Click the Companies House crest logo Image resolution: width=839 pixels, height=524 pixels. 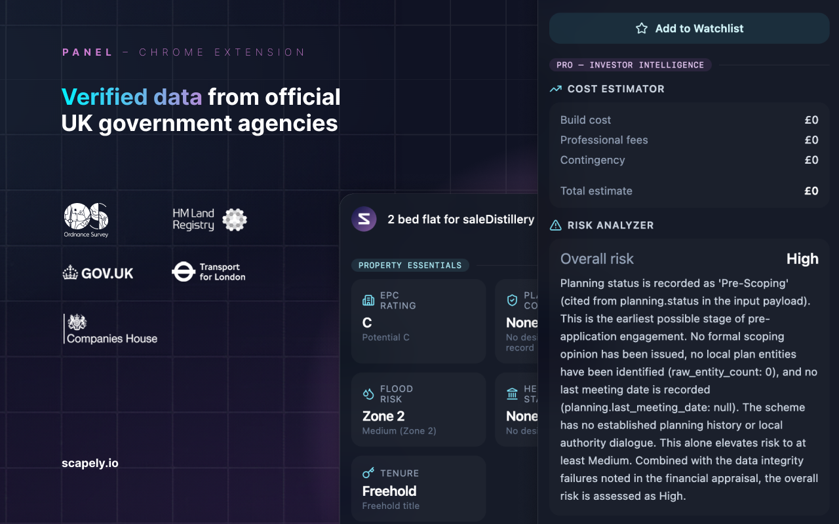point(111,329)
